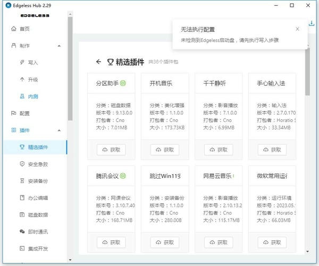This screenshot has width=319, height=266.
Task: Click the sidebar scrollbar thumb
Action: pyautogui.click(x=70, y=69)
